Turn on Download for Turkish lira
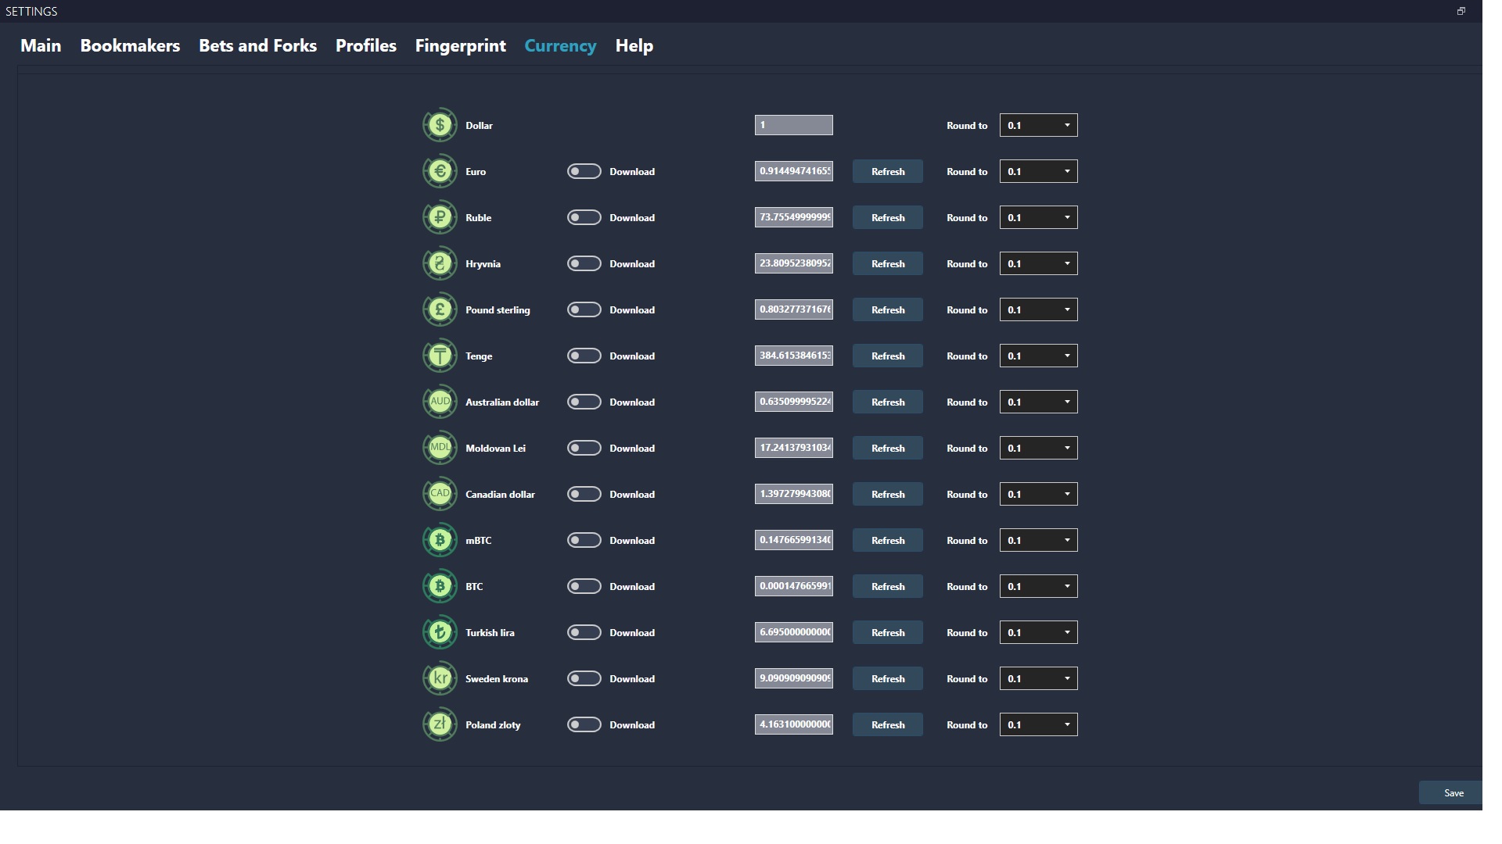Image resolution: width=1502 pixels, height=844 pixels. 584,632
